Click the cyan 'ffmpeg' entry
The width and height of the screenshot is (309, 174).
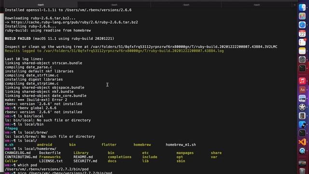coord(11,129)
